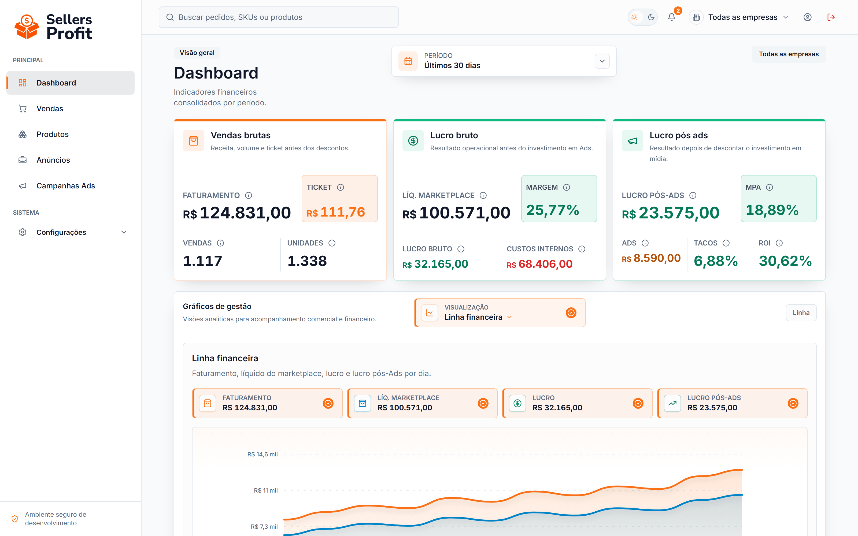Image resolution: width=858 pixels, height=536 pixels.
Task: Click the Lucro pós ads megaphone icon
Action: click(633, 141)
